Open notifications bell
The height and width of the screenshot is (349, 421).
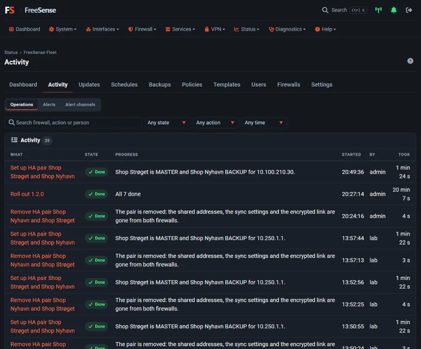coord(394,10)
